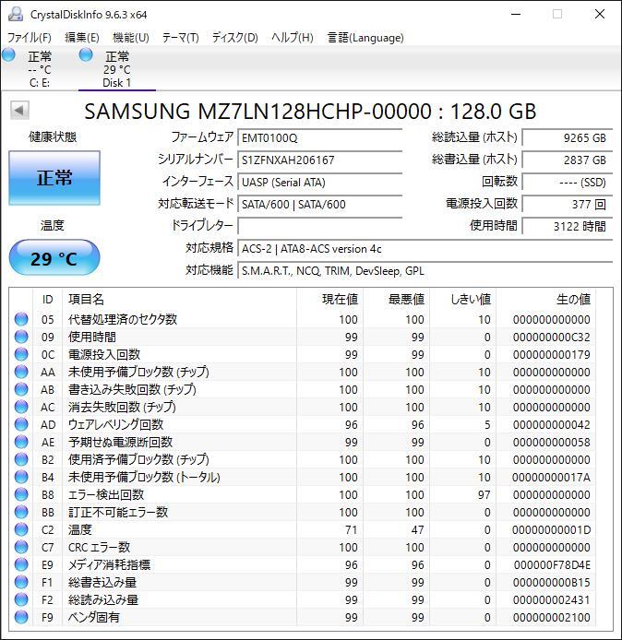
Task: Click the CrystalDiskInfo app icon in title bar
Action: (x=16, y=14)
